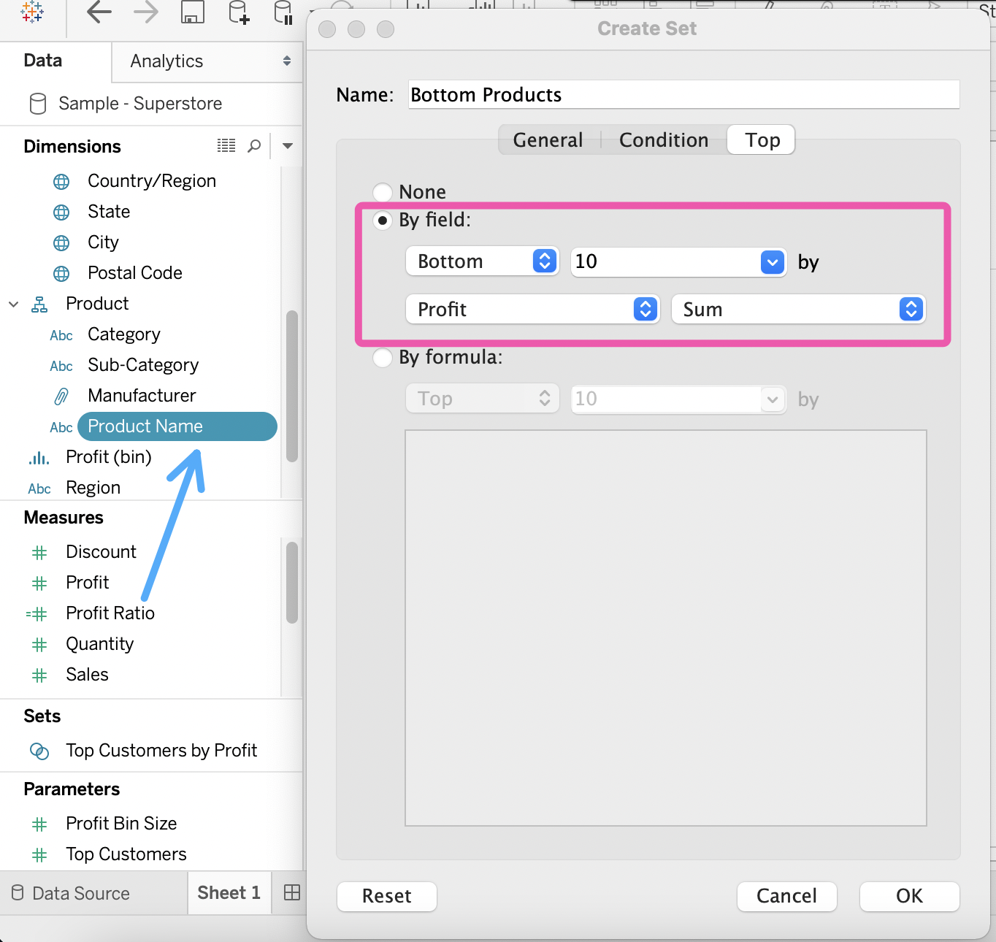The width and height of the screenshot is (996, 942).
Task: Click the Top Customers by Profit set icon
Action: point(39,751)
